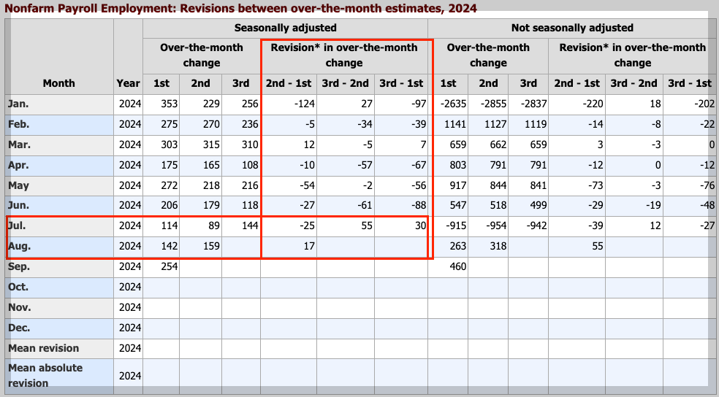Select the August value 318
Screen dimensions: 719x397
(x=498, y=247)
